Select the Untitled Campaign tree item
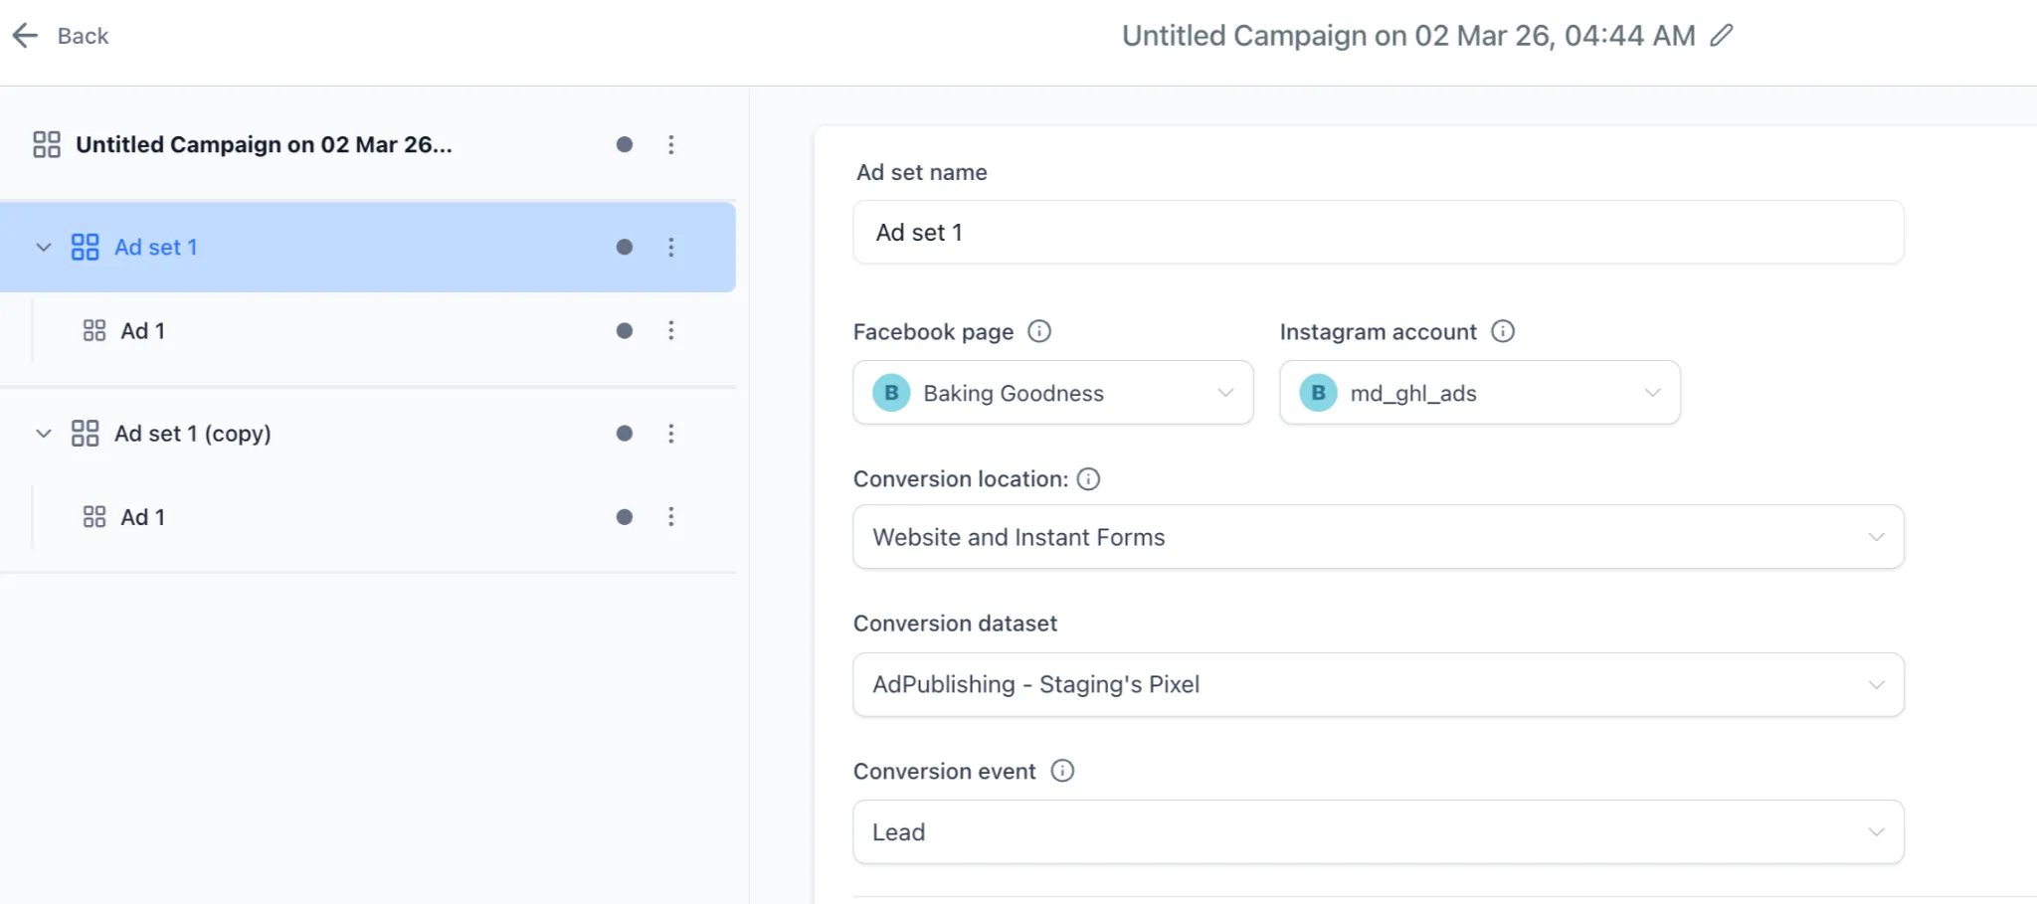 coord(264,145)
